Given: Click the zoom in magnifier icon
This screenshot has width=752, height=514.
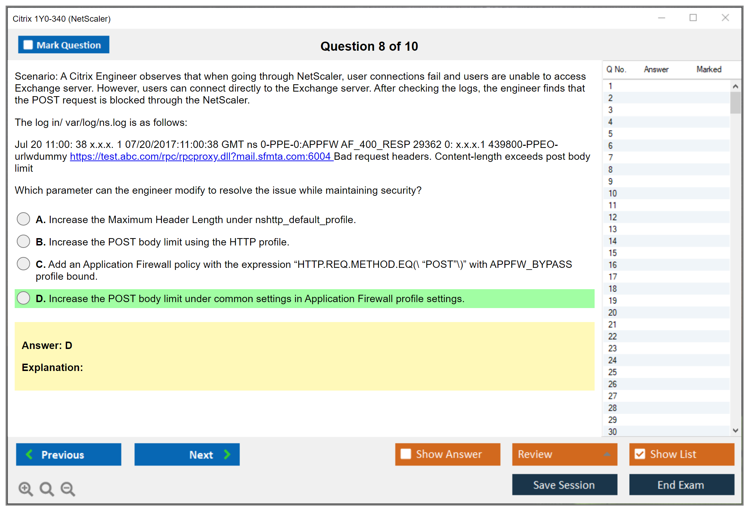Looking at the screenshot, I should pos(26,488).
